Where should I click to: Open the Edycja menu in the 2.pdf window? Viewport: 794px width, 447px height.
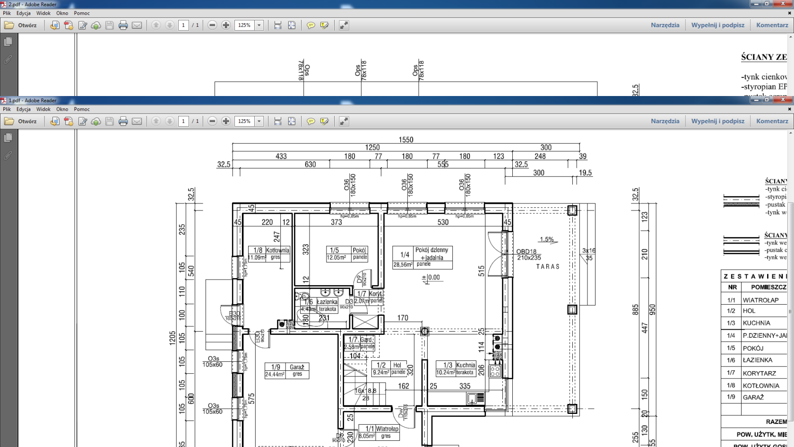point(23,13)
